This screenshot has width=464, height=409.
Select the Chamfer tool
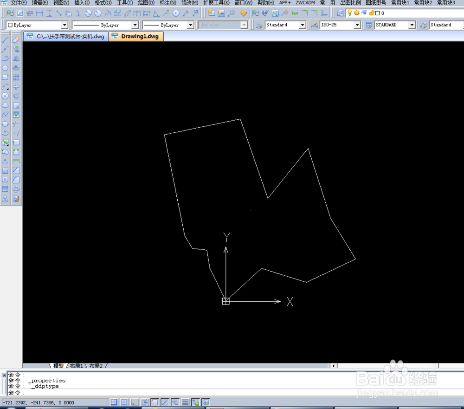(16, 170)
